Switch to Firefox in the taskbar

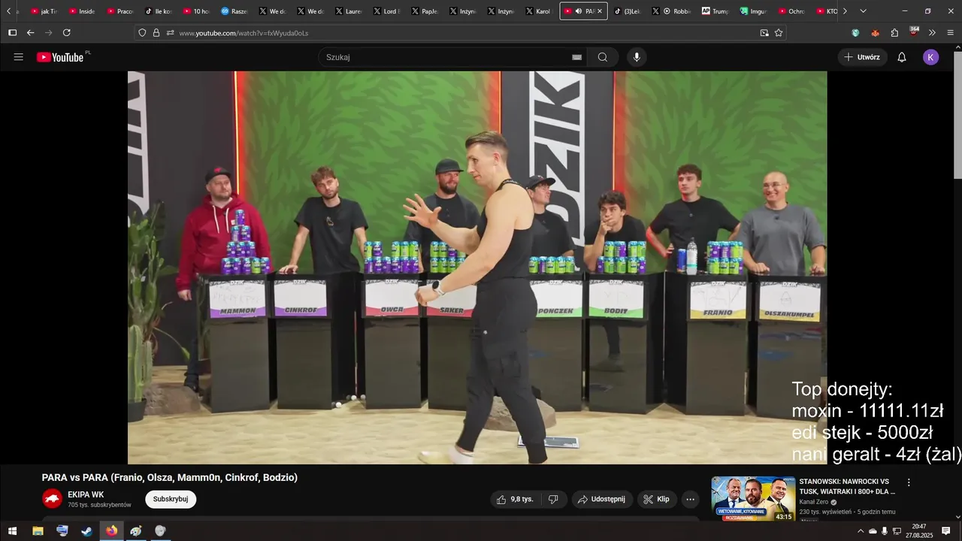pos(111,531)
